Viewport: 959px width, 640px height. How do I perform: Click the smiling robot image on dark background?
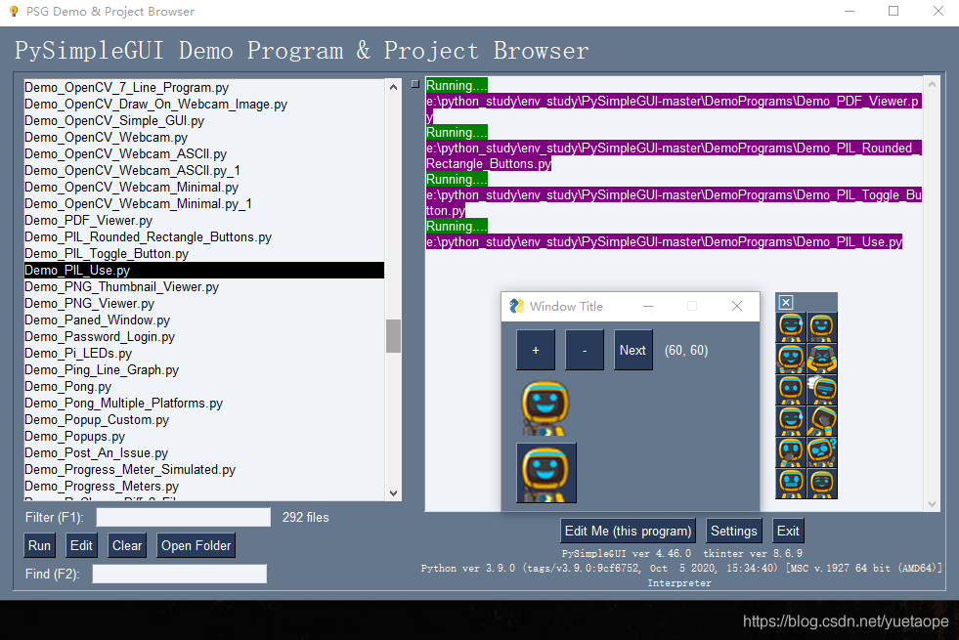coord(546,473)
